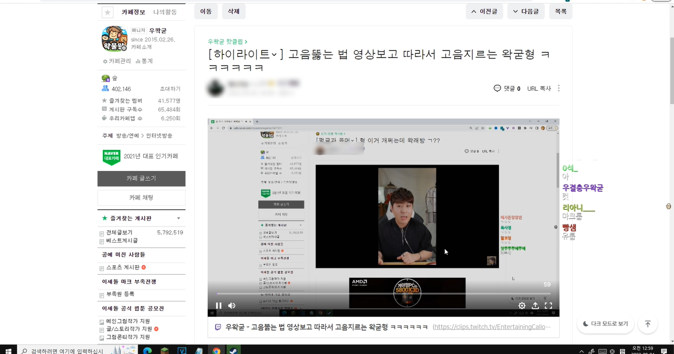Click the Twitch icon beside clip title
Viewport: 674px width, 354px height.
[218, 327]
